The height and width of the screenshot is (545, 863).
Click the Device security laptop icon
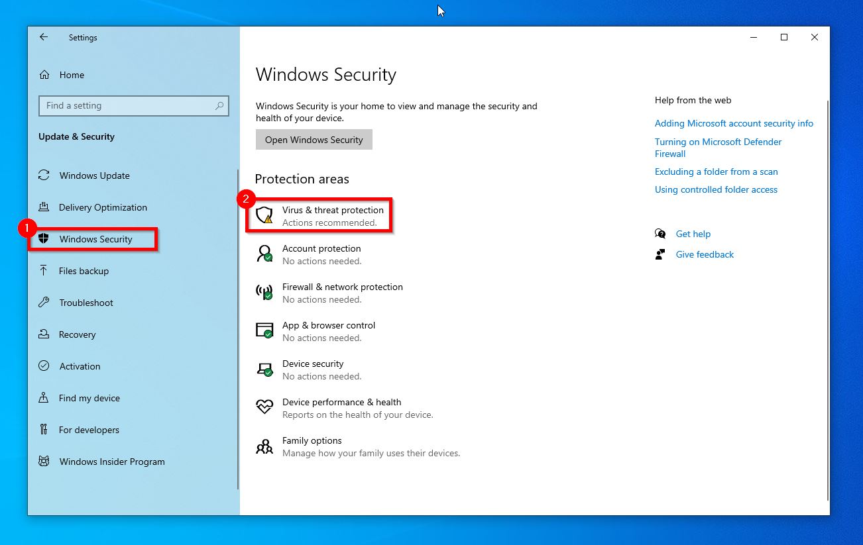tap(264, 369)
